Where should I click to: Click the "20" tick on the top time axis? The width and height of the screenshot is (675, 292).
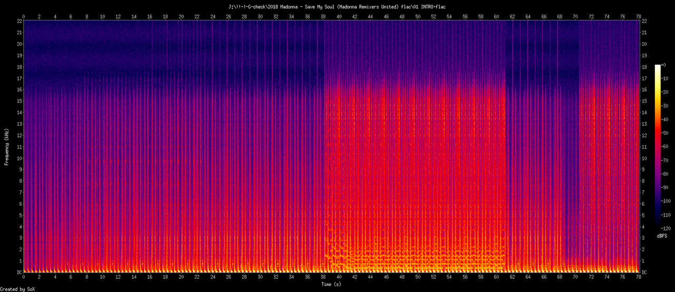pos(181,16)
